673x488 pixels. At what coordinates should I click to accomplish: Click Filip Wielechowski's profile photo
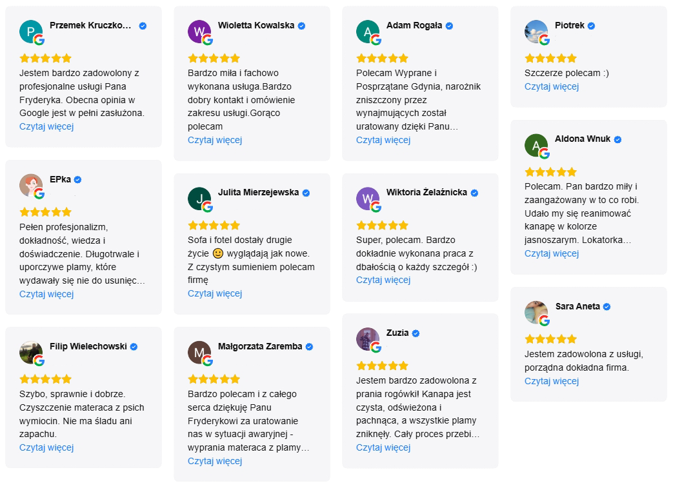click(x=31, y=353)
